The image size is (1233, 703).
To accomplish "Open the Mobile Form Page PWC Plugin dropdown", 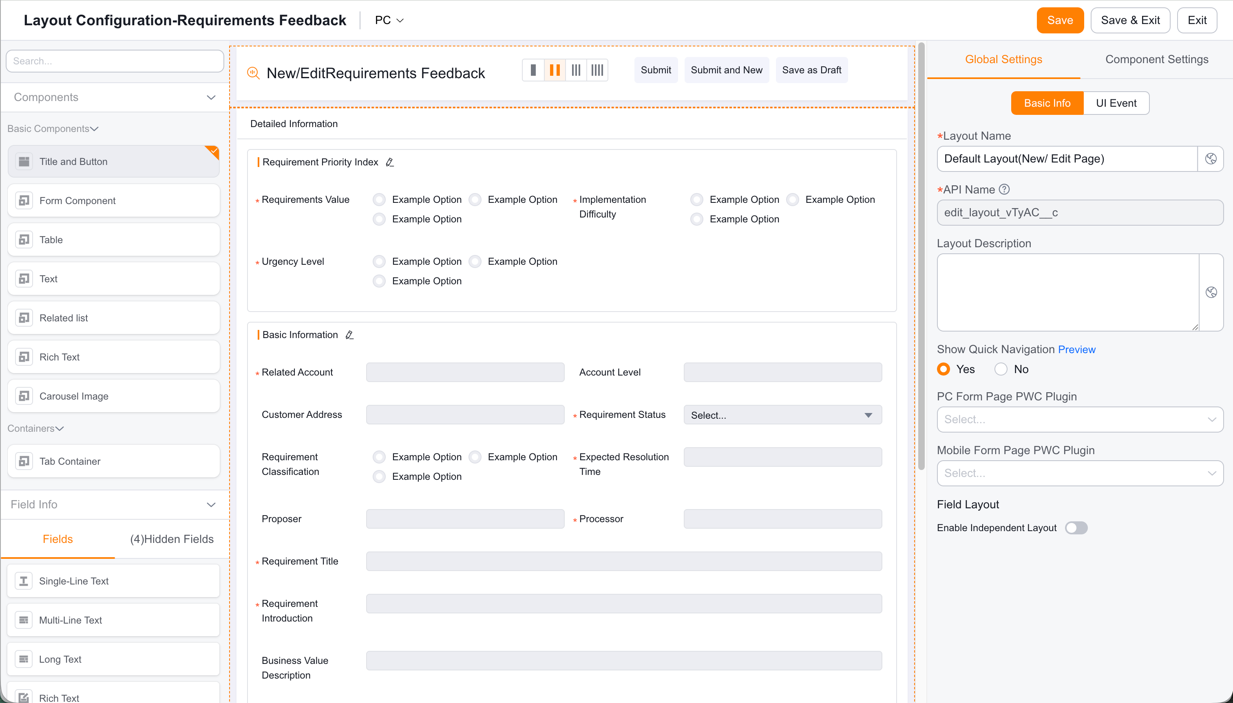I will (1080, 473).
